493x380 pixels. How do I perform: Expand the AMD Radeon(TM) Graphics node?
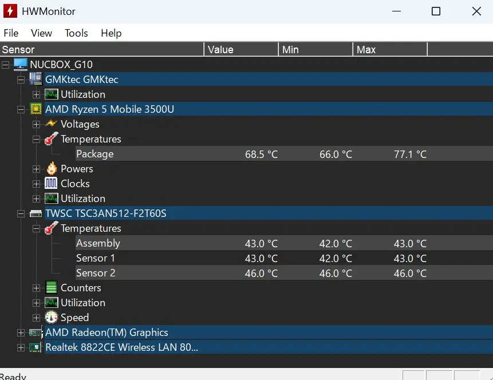(x=21, y=332)
